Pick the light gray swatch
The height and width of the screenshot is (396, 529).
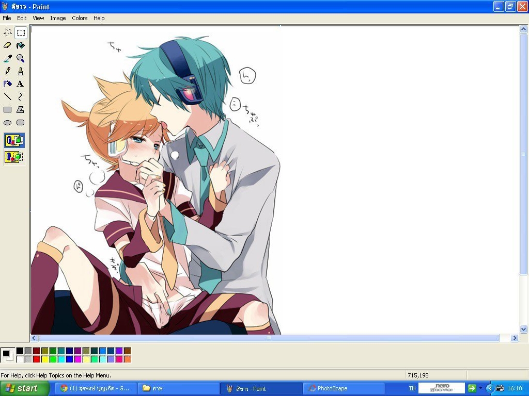[x=28, y=359]
